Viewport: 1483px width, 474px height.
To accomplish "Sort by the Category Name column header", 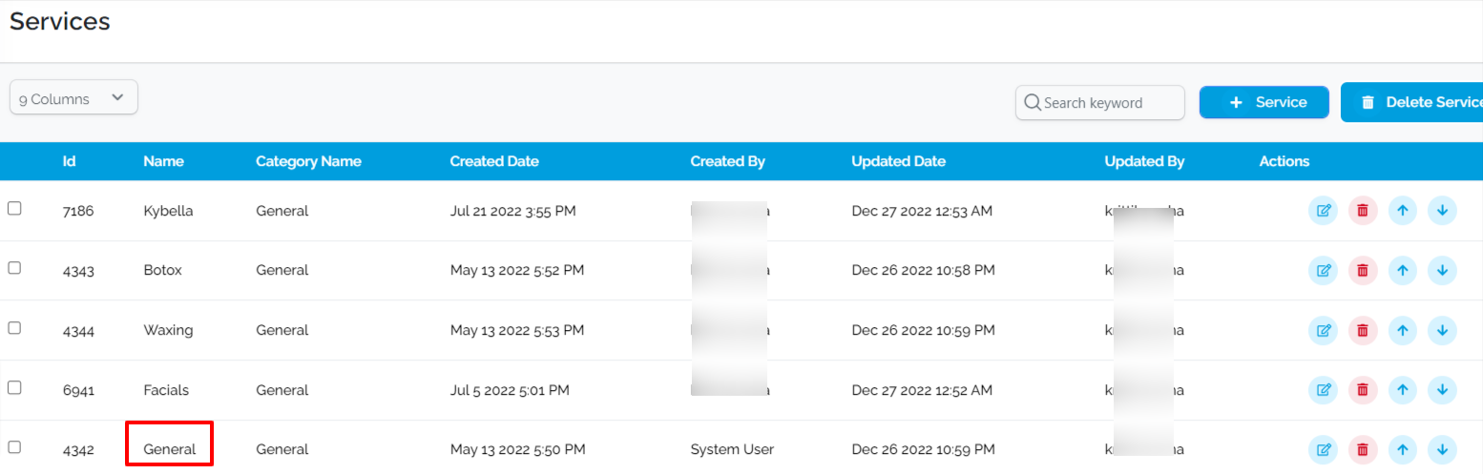I will (308, 162).
